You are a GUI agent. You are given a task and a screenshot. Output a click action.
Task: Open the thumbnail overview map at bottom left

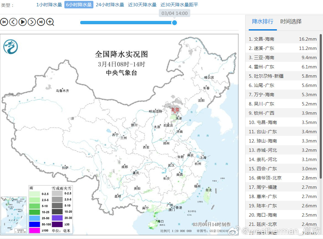[x=13, y=215]
